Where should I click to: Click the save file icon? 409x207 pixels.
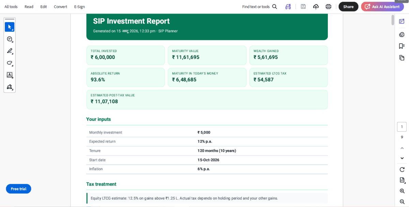(303, 6)
